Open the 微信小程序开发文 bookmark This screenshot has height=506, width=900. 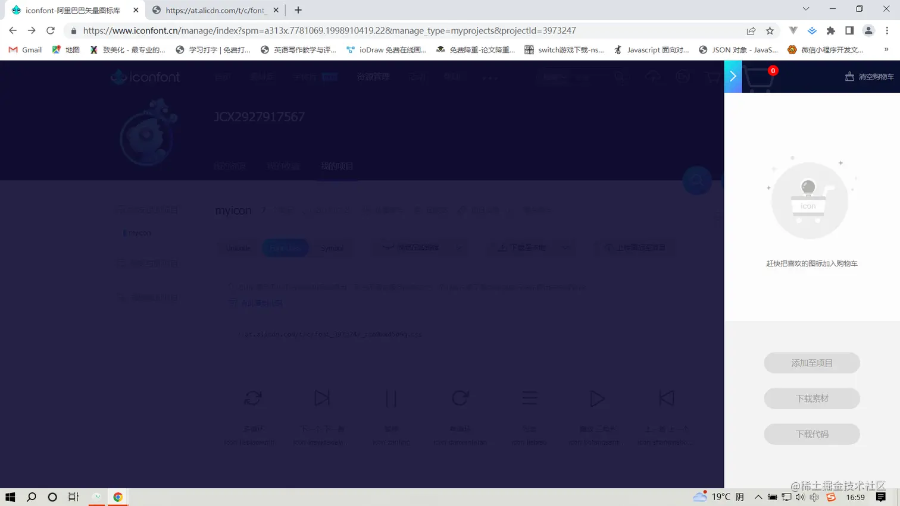coord(825,50)
